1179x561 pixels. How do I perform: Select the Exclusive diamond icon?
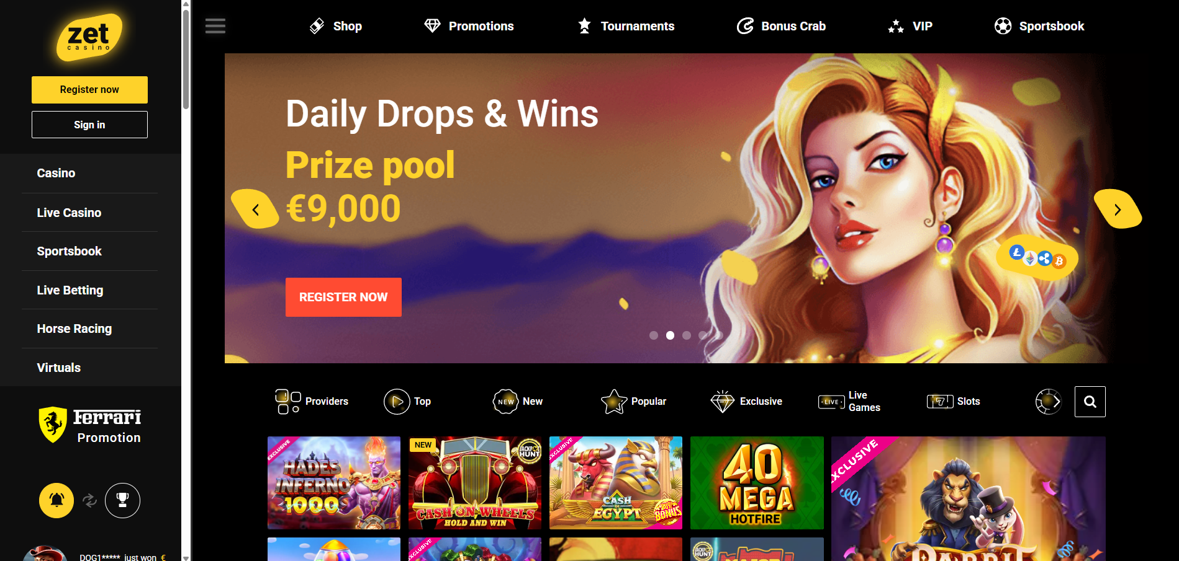(722, 402)
